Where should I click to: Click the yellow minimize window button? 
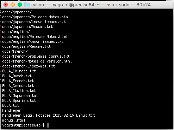tap(13, 5)
